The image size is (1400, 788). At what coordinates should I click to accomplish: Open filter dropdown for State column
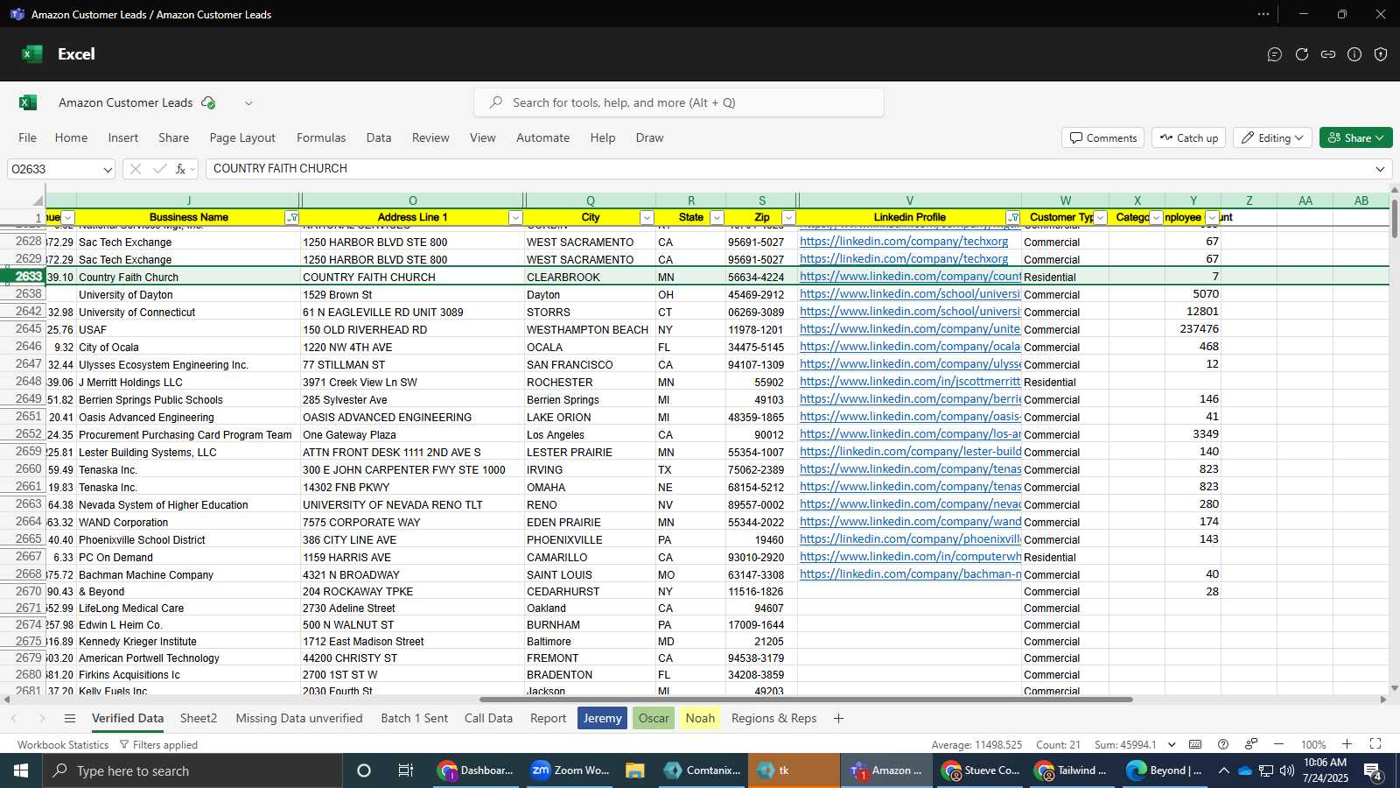point(717,218)
